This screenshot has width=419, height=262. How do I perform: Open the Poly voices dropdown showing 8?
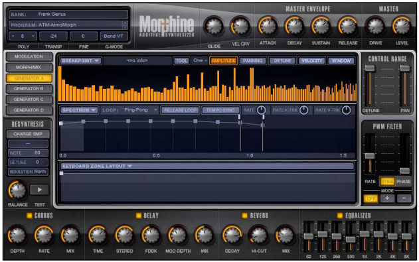click(x=23, y=36)
